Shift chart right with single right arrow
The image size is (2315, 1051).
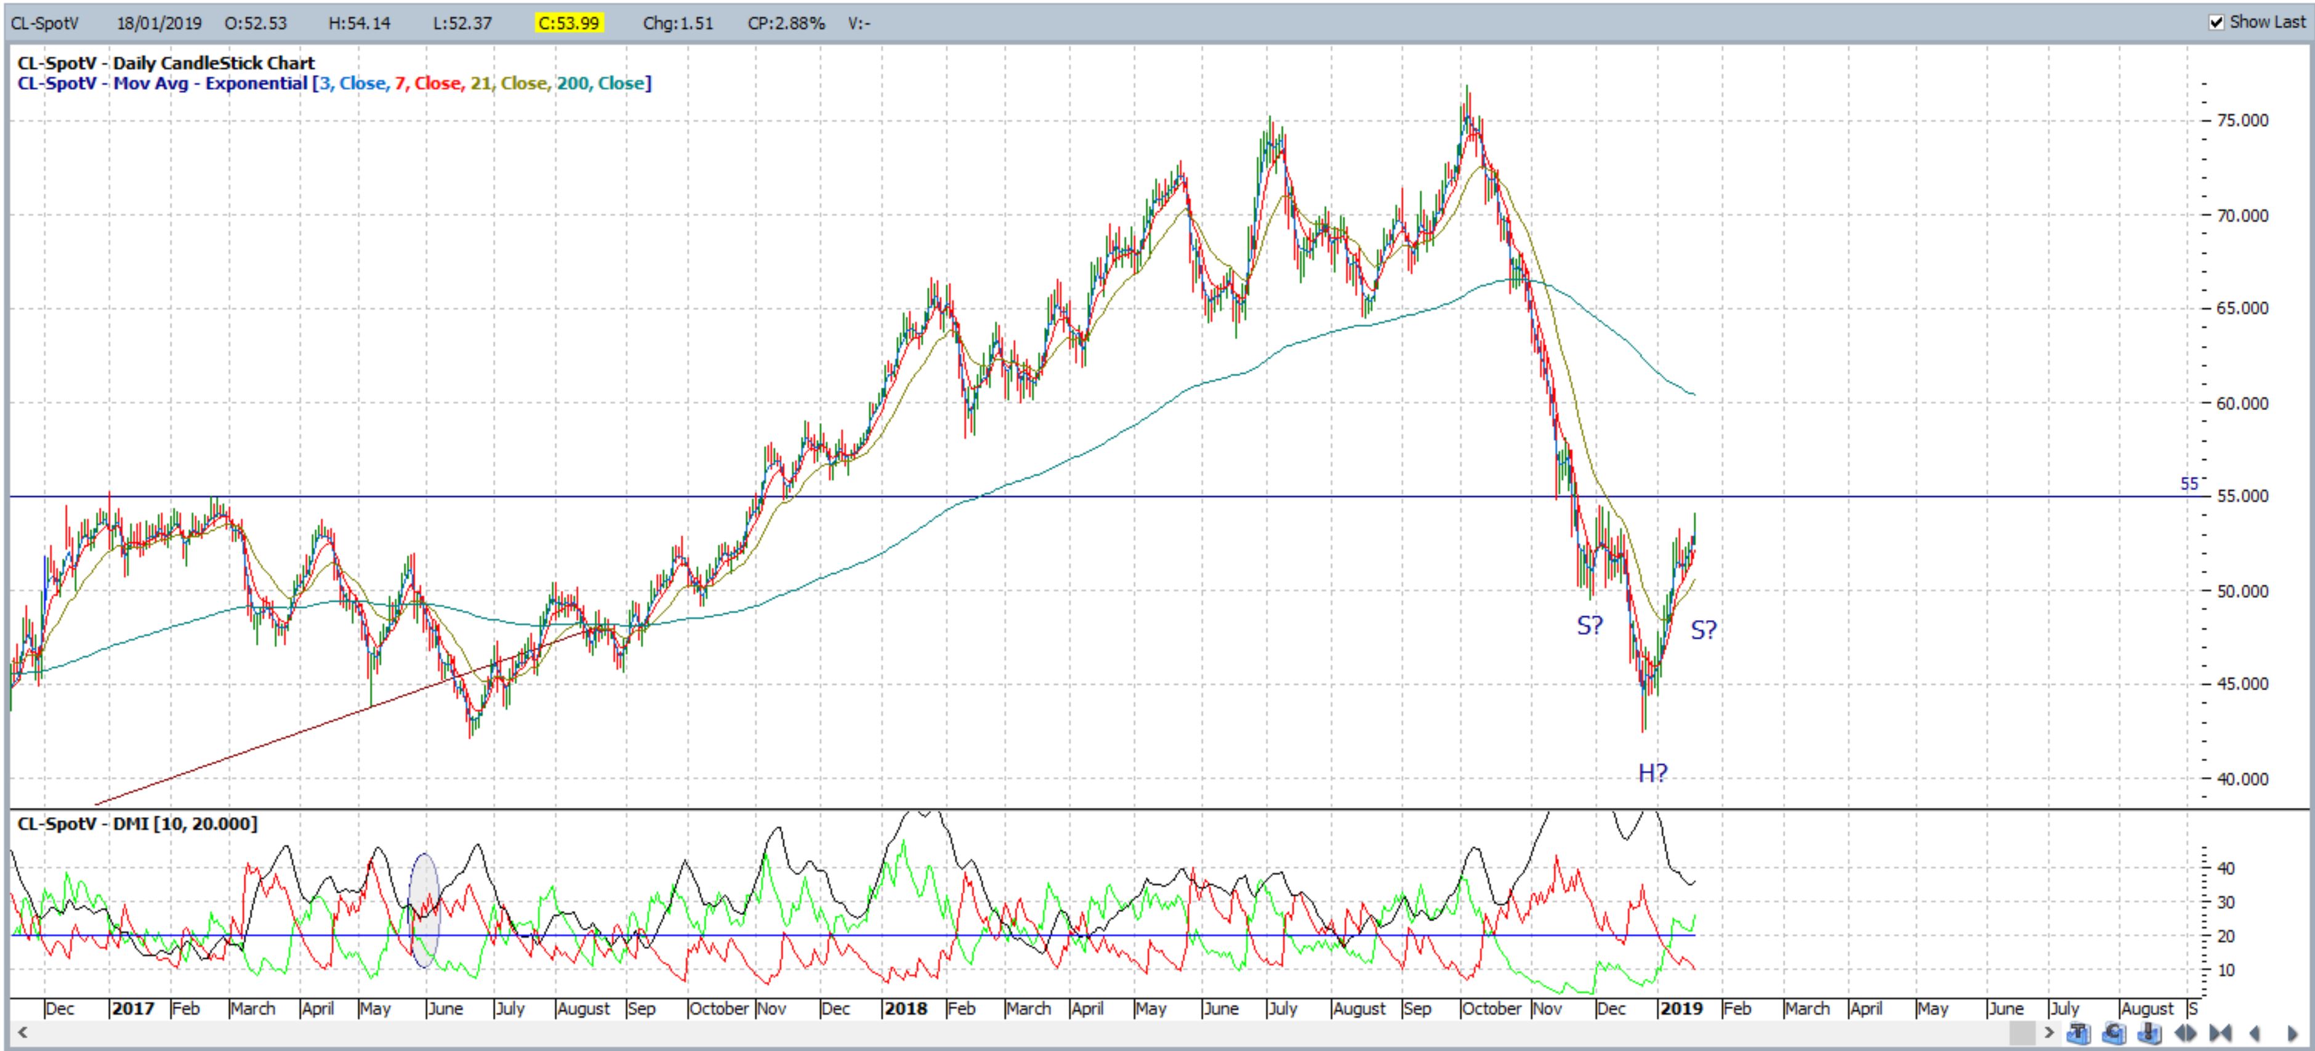(x=2292, y=1033)
